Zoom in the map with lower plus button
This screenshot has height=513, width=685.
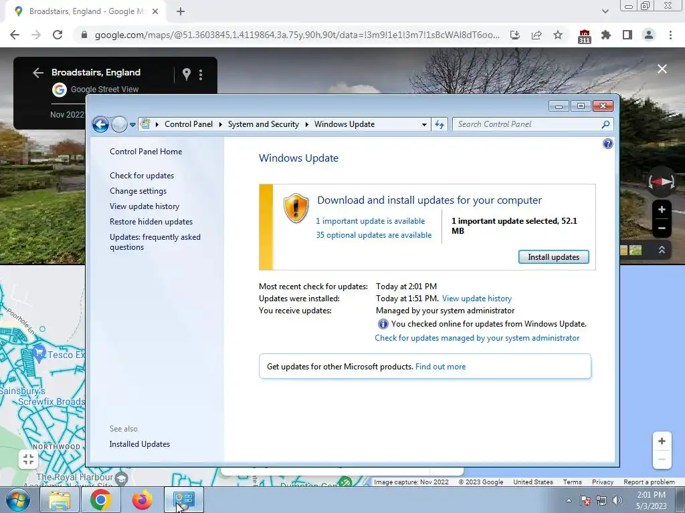click(x=662, y=442)
